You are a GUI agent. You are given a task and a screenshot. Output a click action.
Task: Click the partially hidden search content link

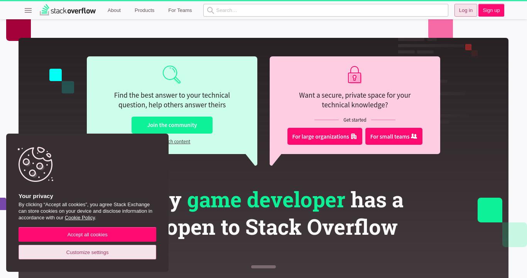coord(179,141)
